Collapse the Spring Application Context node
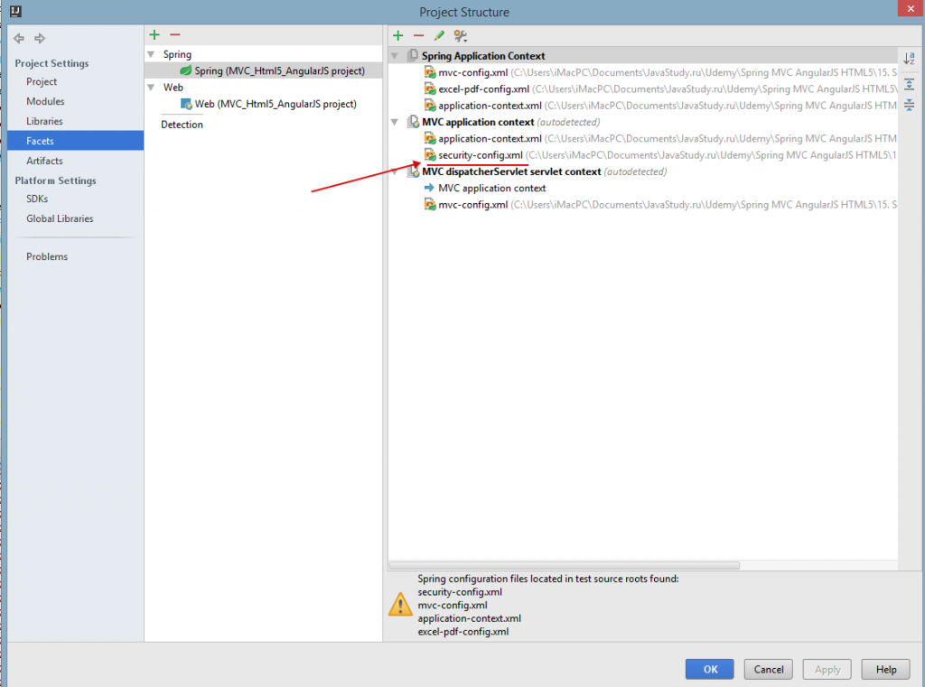The image size is (925, 687). pyautogui.click(x=395, y=56)
